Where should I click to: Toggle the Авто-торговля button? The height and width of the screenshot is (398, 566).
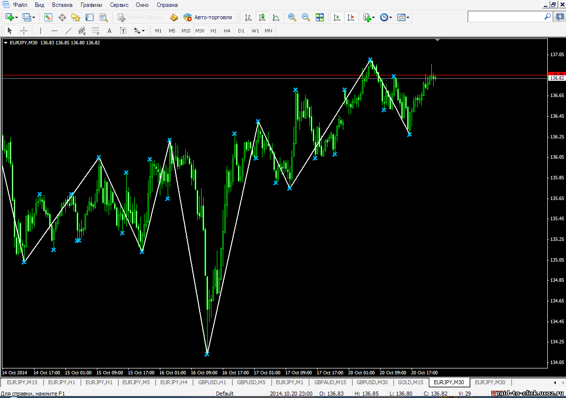pos(208,17)
